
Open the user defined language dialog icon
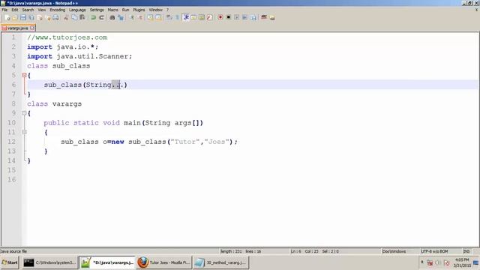(193, 17)
